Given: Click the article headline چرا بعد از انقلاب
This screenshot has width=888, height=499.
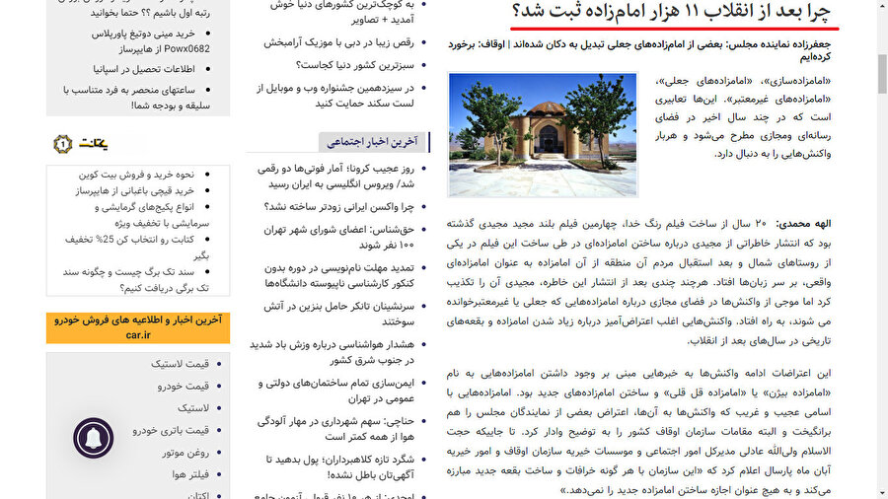Looking at the screenshot, I should [x=671, y=11].
